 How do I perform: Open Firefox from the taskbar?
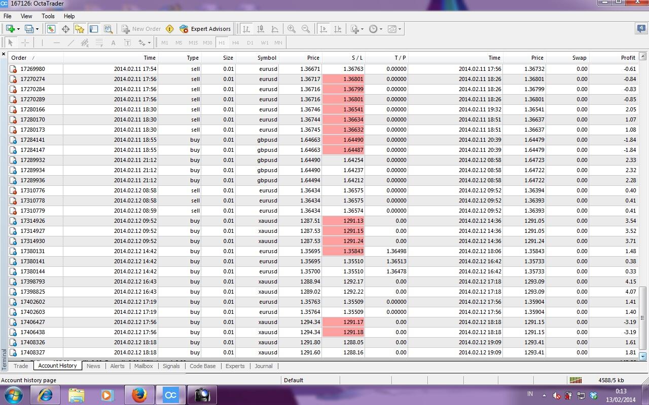click(139, 395)
